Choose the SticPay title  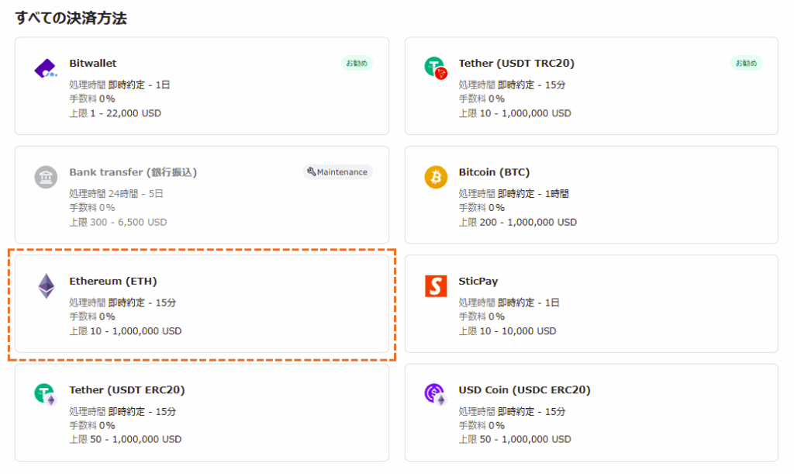point(478,281)
